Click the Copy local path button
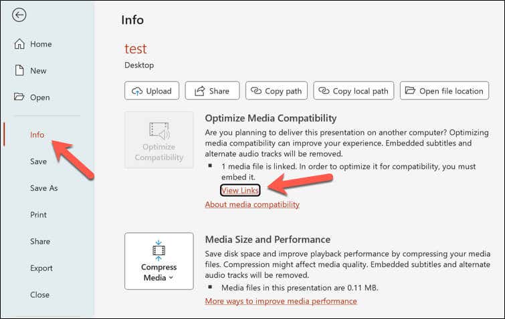 click(x=354, y=91)
